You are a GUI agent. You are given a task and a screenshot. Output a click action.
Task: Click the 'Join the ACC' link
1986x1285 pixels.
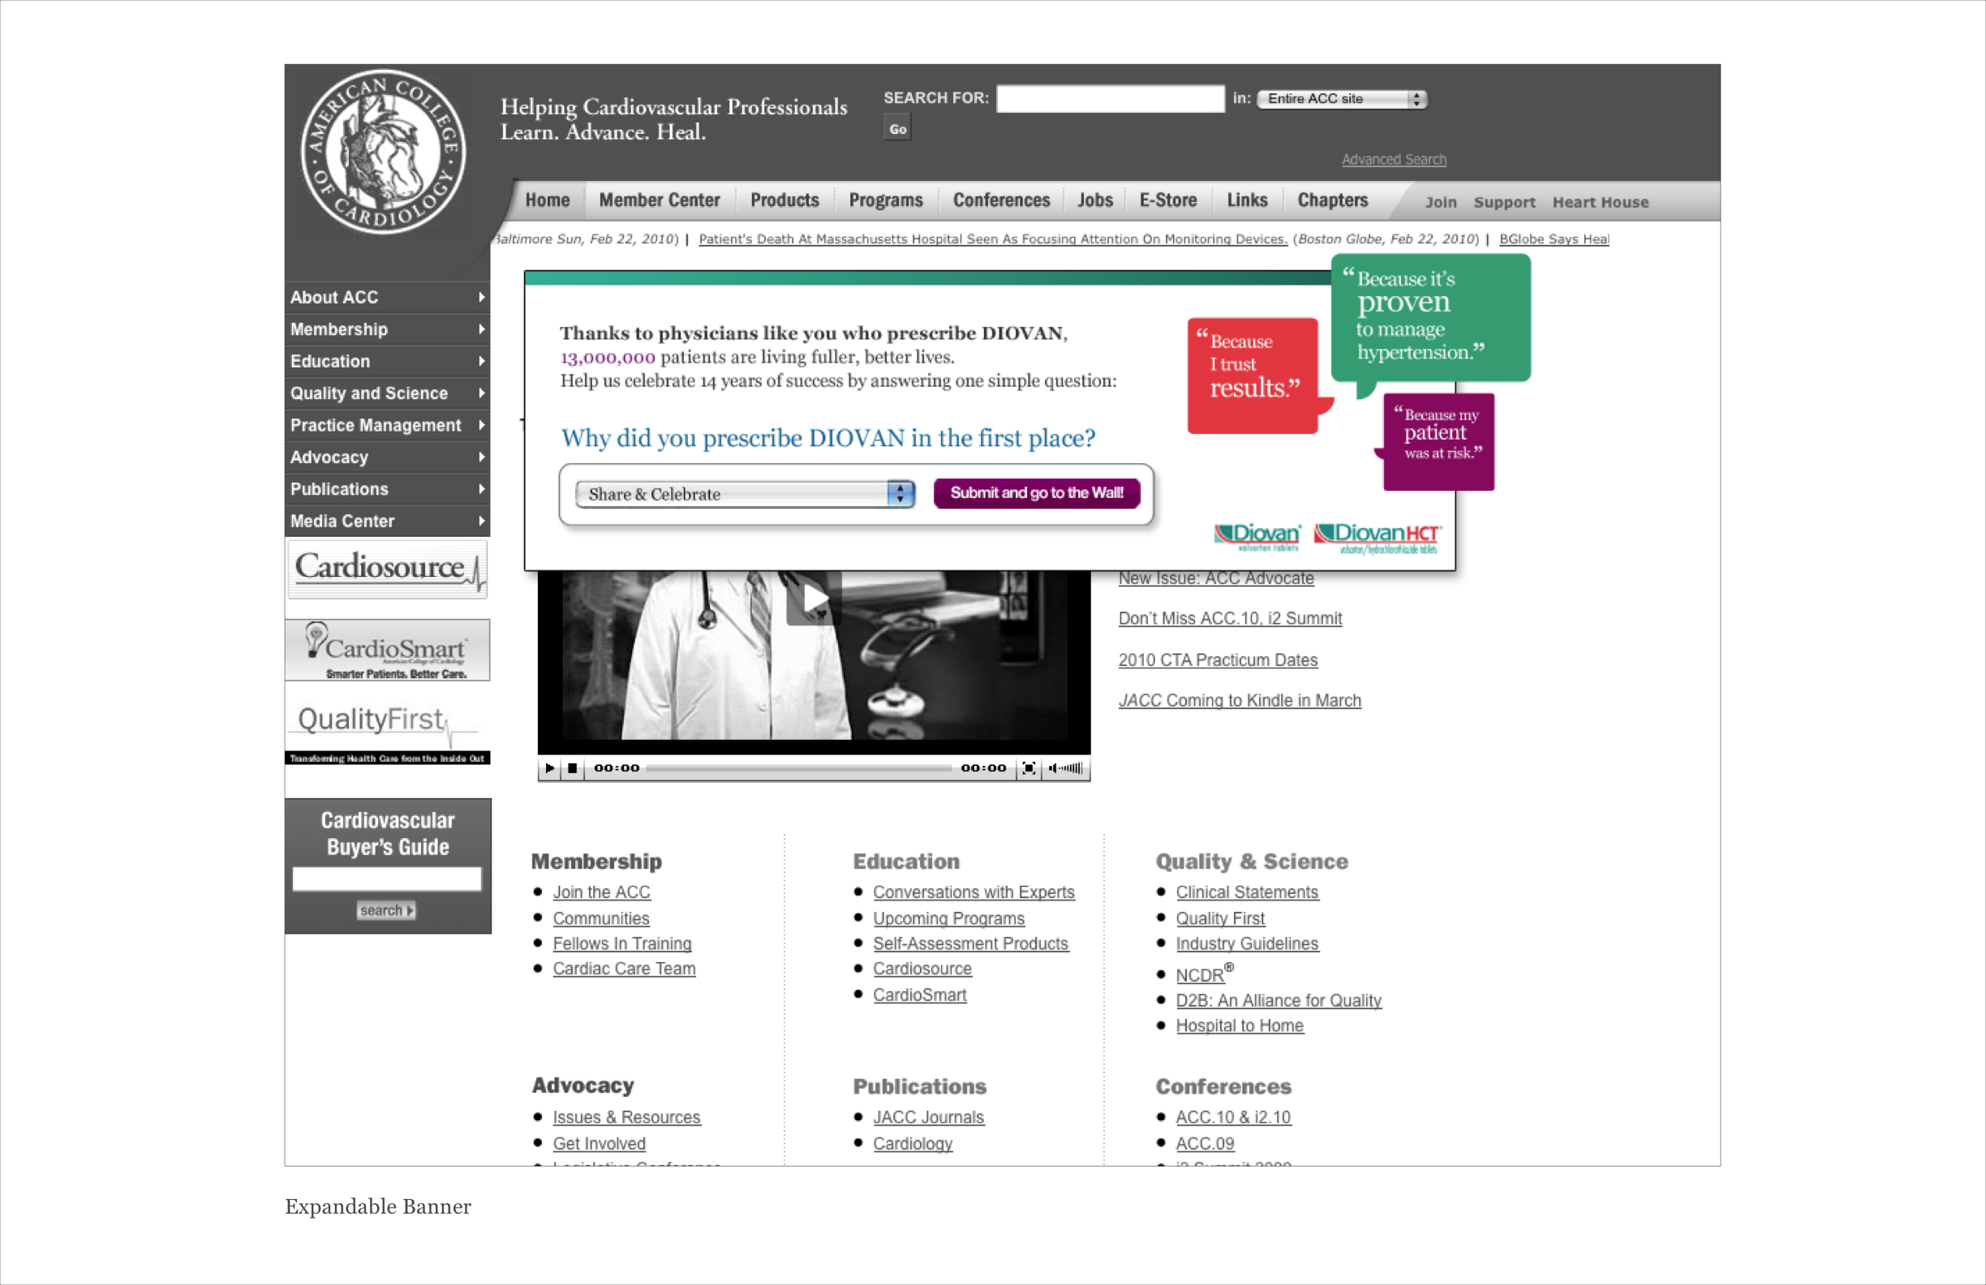coord(601,892)
